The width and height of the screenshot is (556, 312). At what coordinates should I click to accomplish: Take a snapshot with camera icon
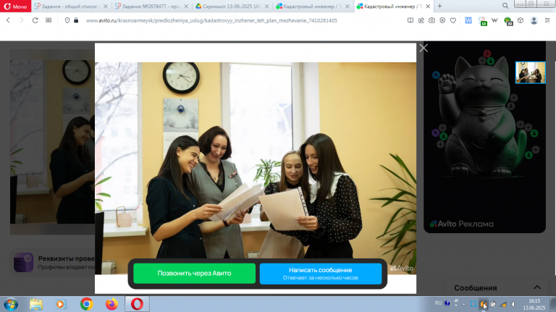[431, 20]
